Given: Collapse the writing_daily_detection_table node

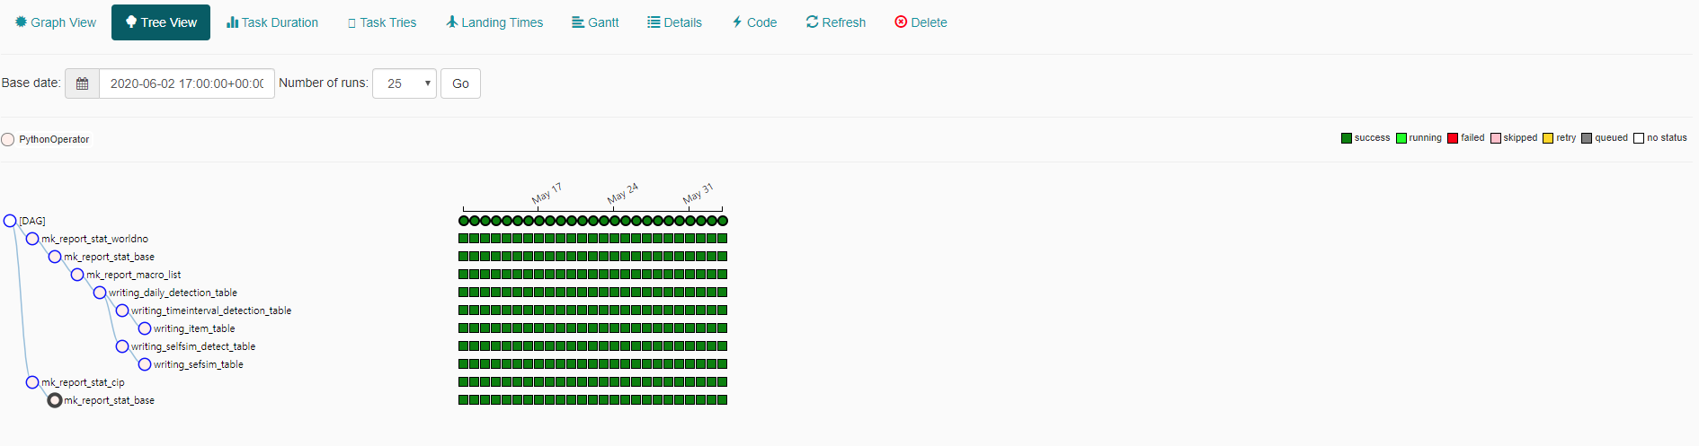Looking at the screenshot, I should pyautogui.click(x=100, y=293).
